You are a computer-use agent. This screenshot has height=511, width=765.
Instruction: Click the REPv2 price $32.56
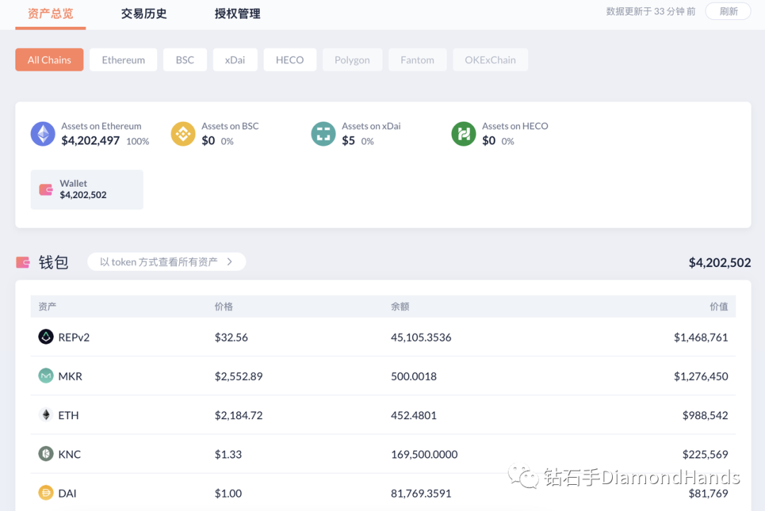click(231, 338)
